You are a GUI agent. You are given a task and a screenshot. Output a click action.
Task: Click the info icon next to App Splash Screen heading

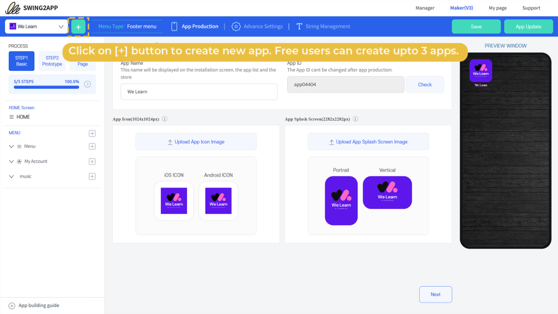click(355, 119)
